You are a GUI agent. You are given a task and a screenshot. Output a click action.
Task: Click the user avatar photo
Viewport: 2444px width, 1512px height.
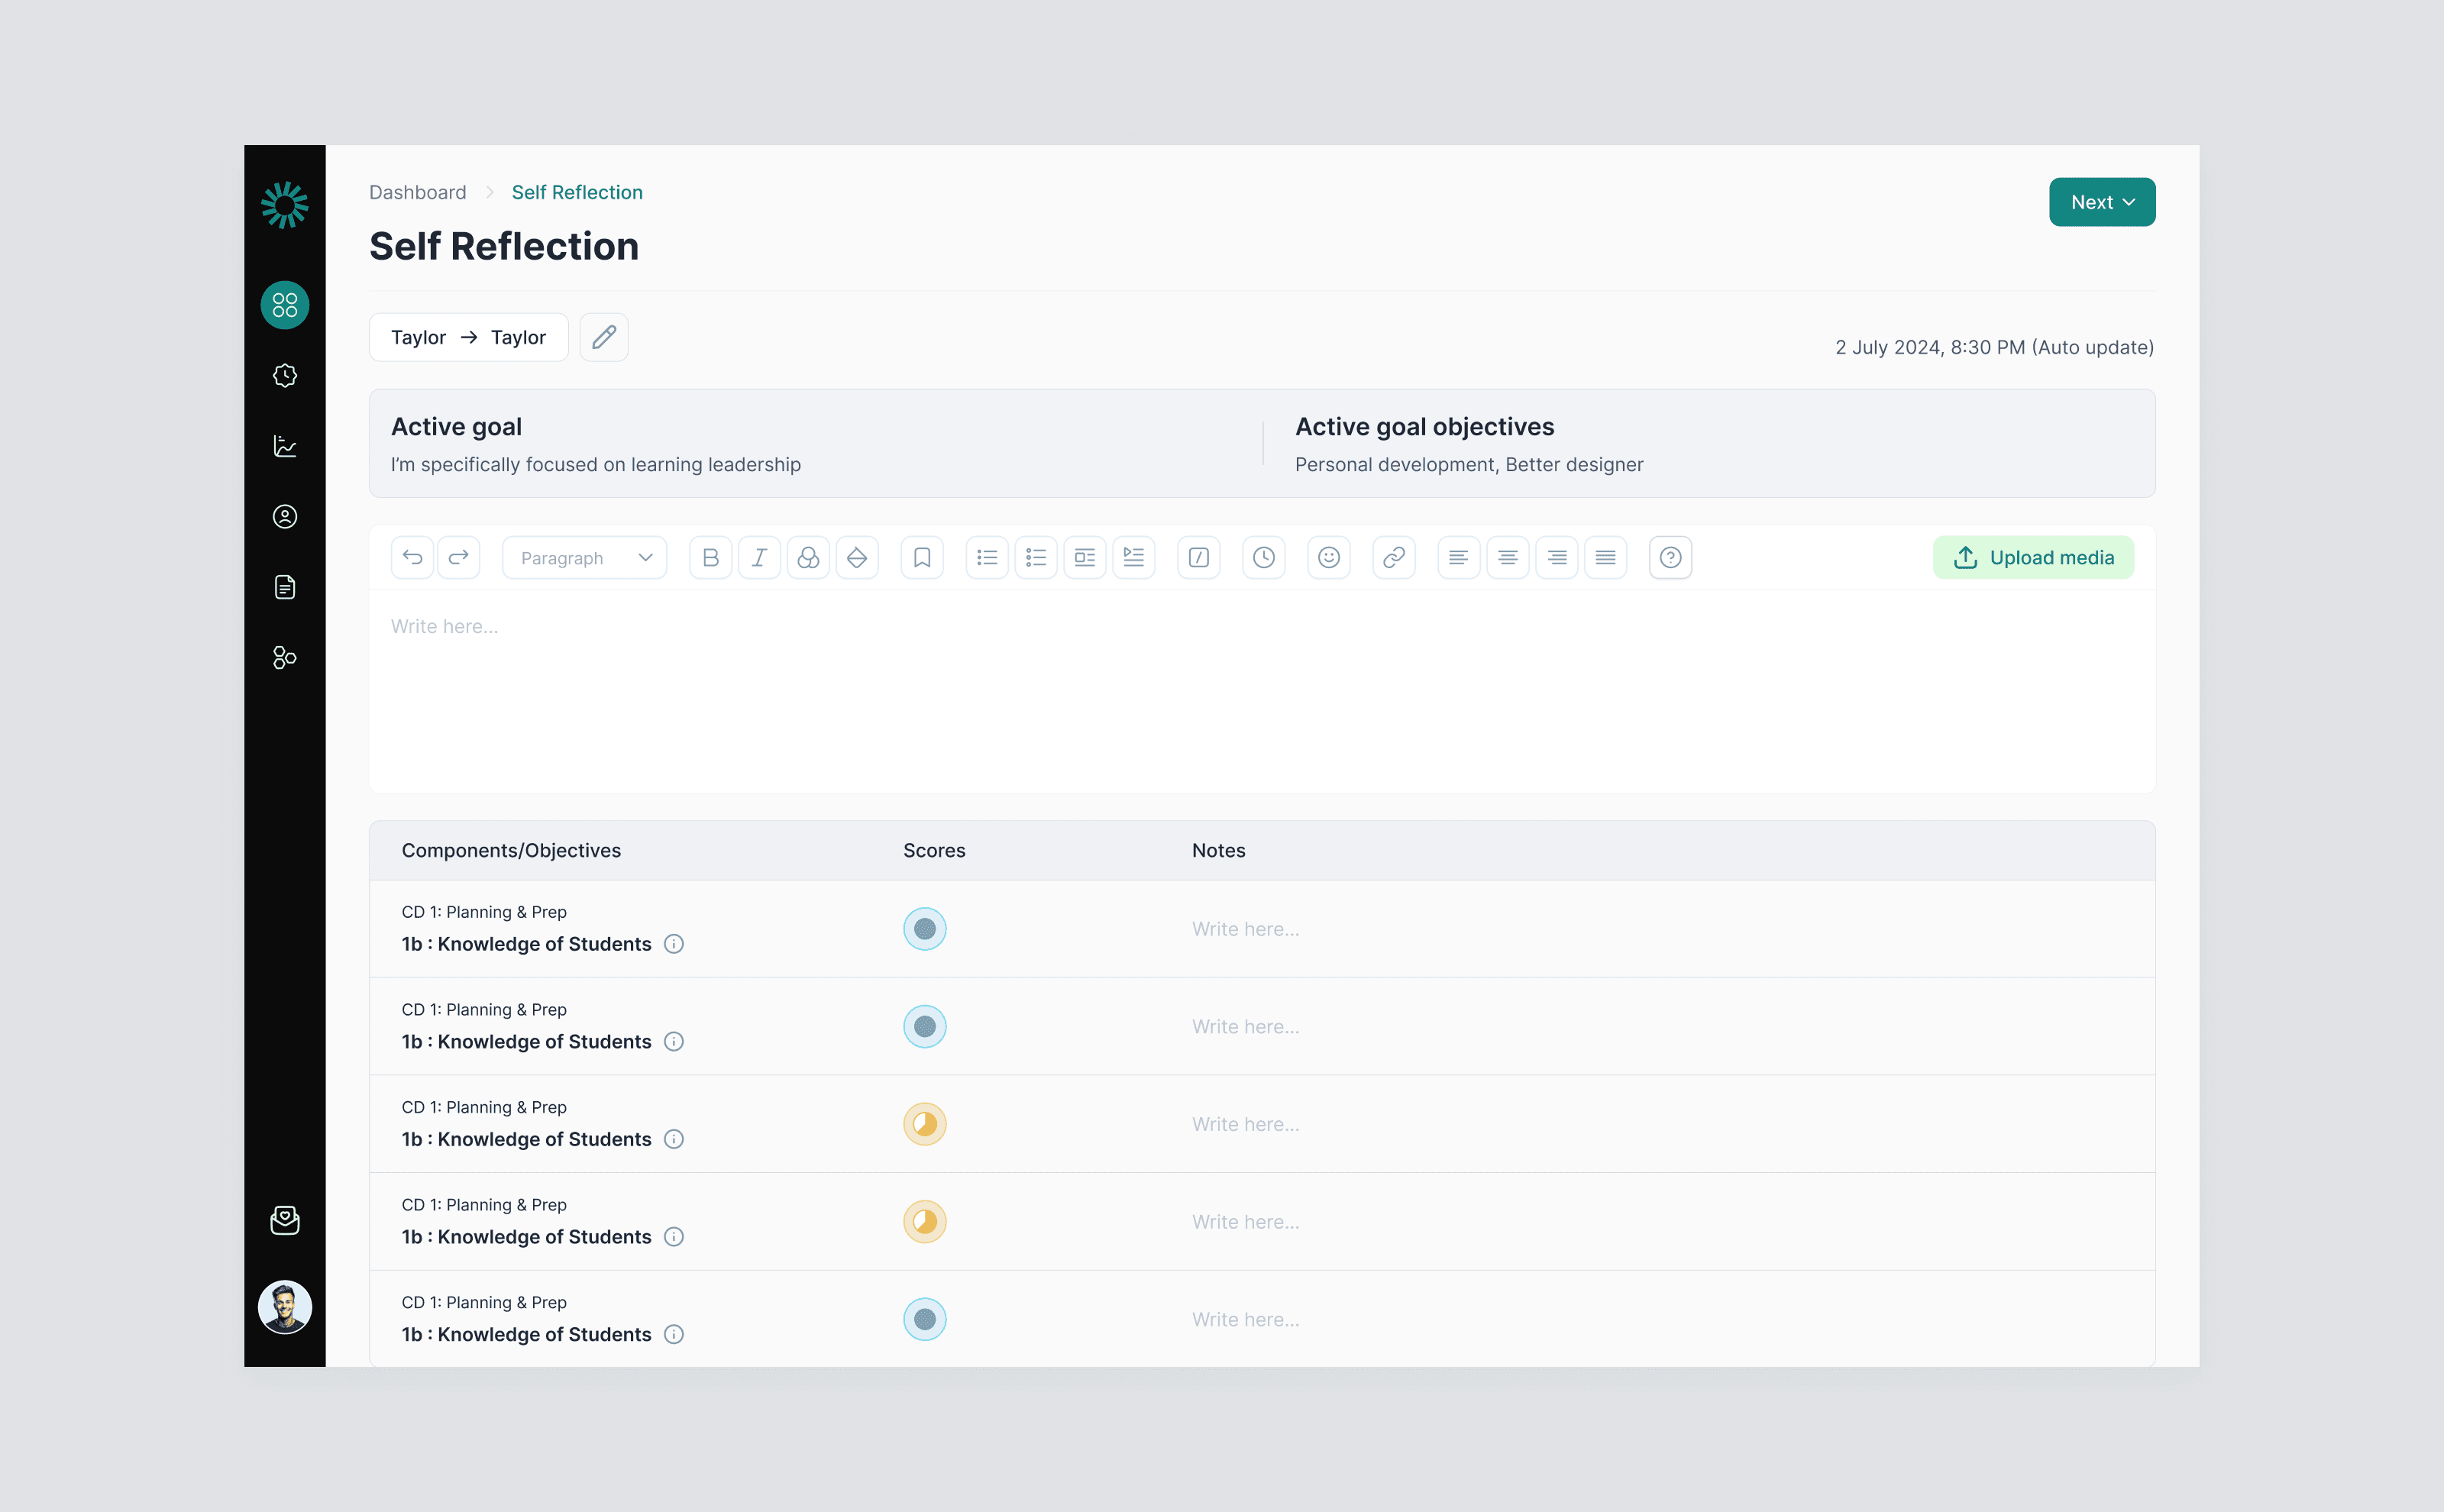(285, 1307)
